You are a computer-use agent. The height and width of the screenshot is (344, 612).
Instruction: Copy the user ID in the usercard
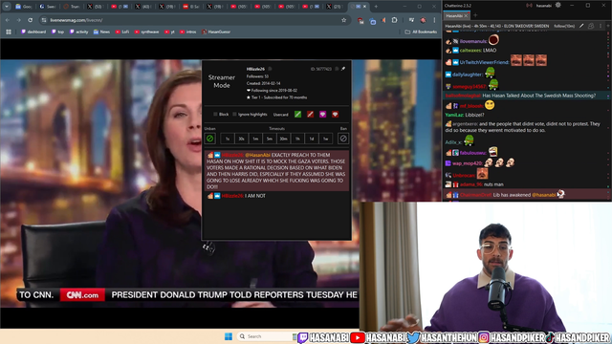(337, 69)
